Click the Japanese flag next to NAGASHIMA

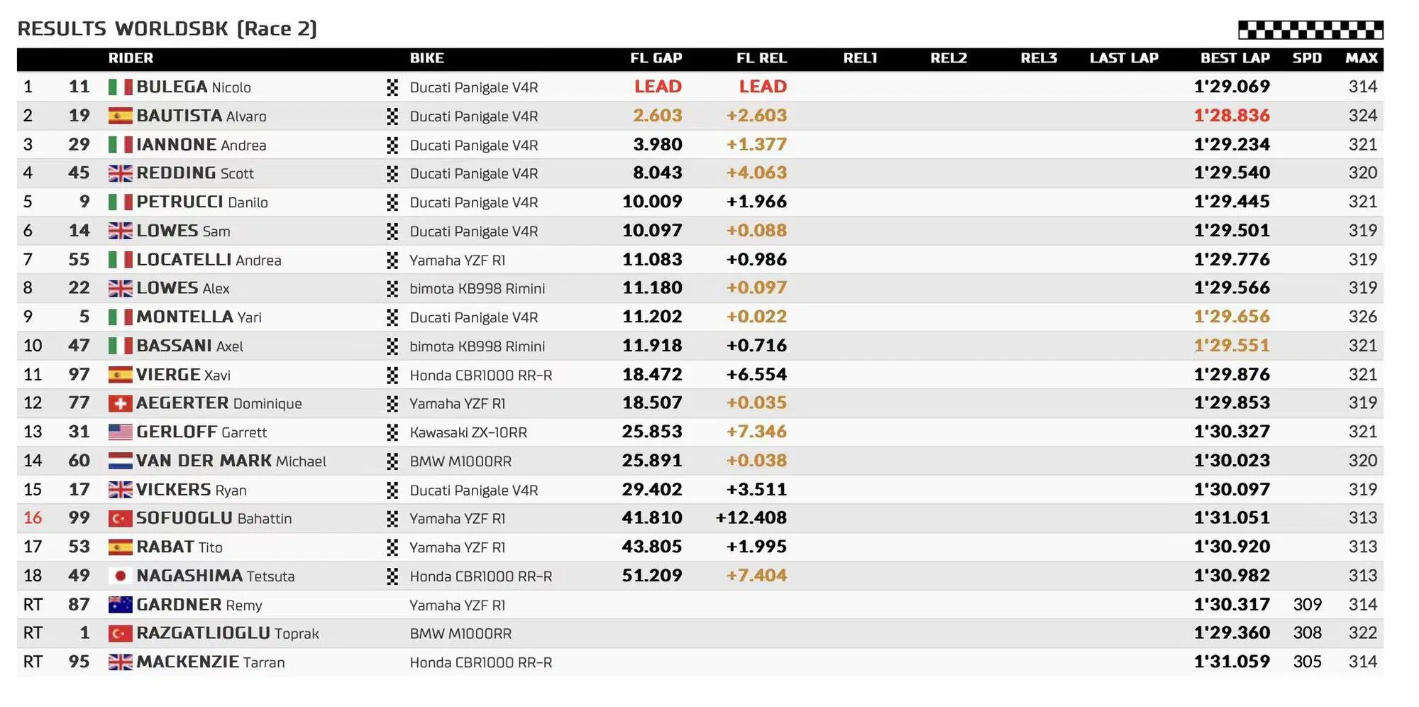tap(120, 576)
